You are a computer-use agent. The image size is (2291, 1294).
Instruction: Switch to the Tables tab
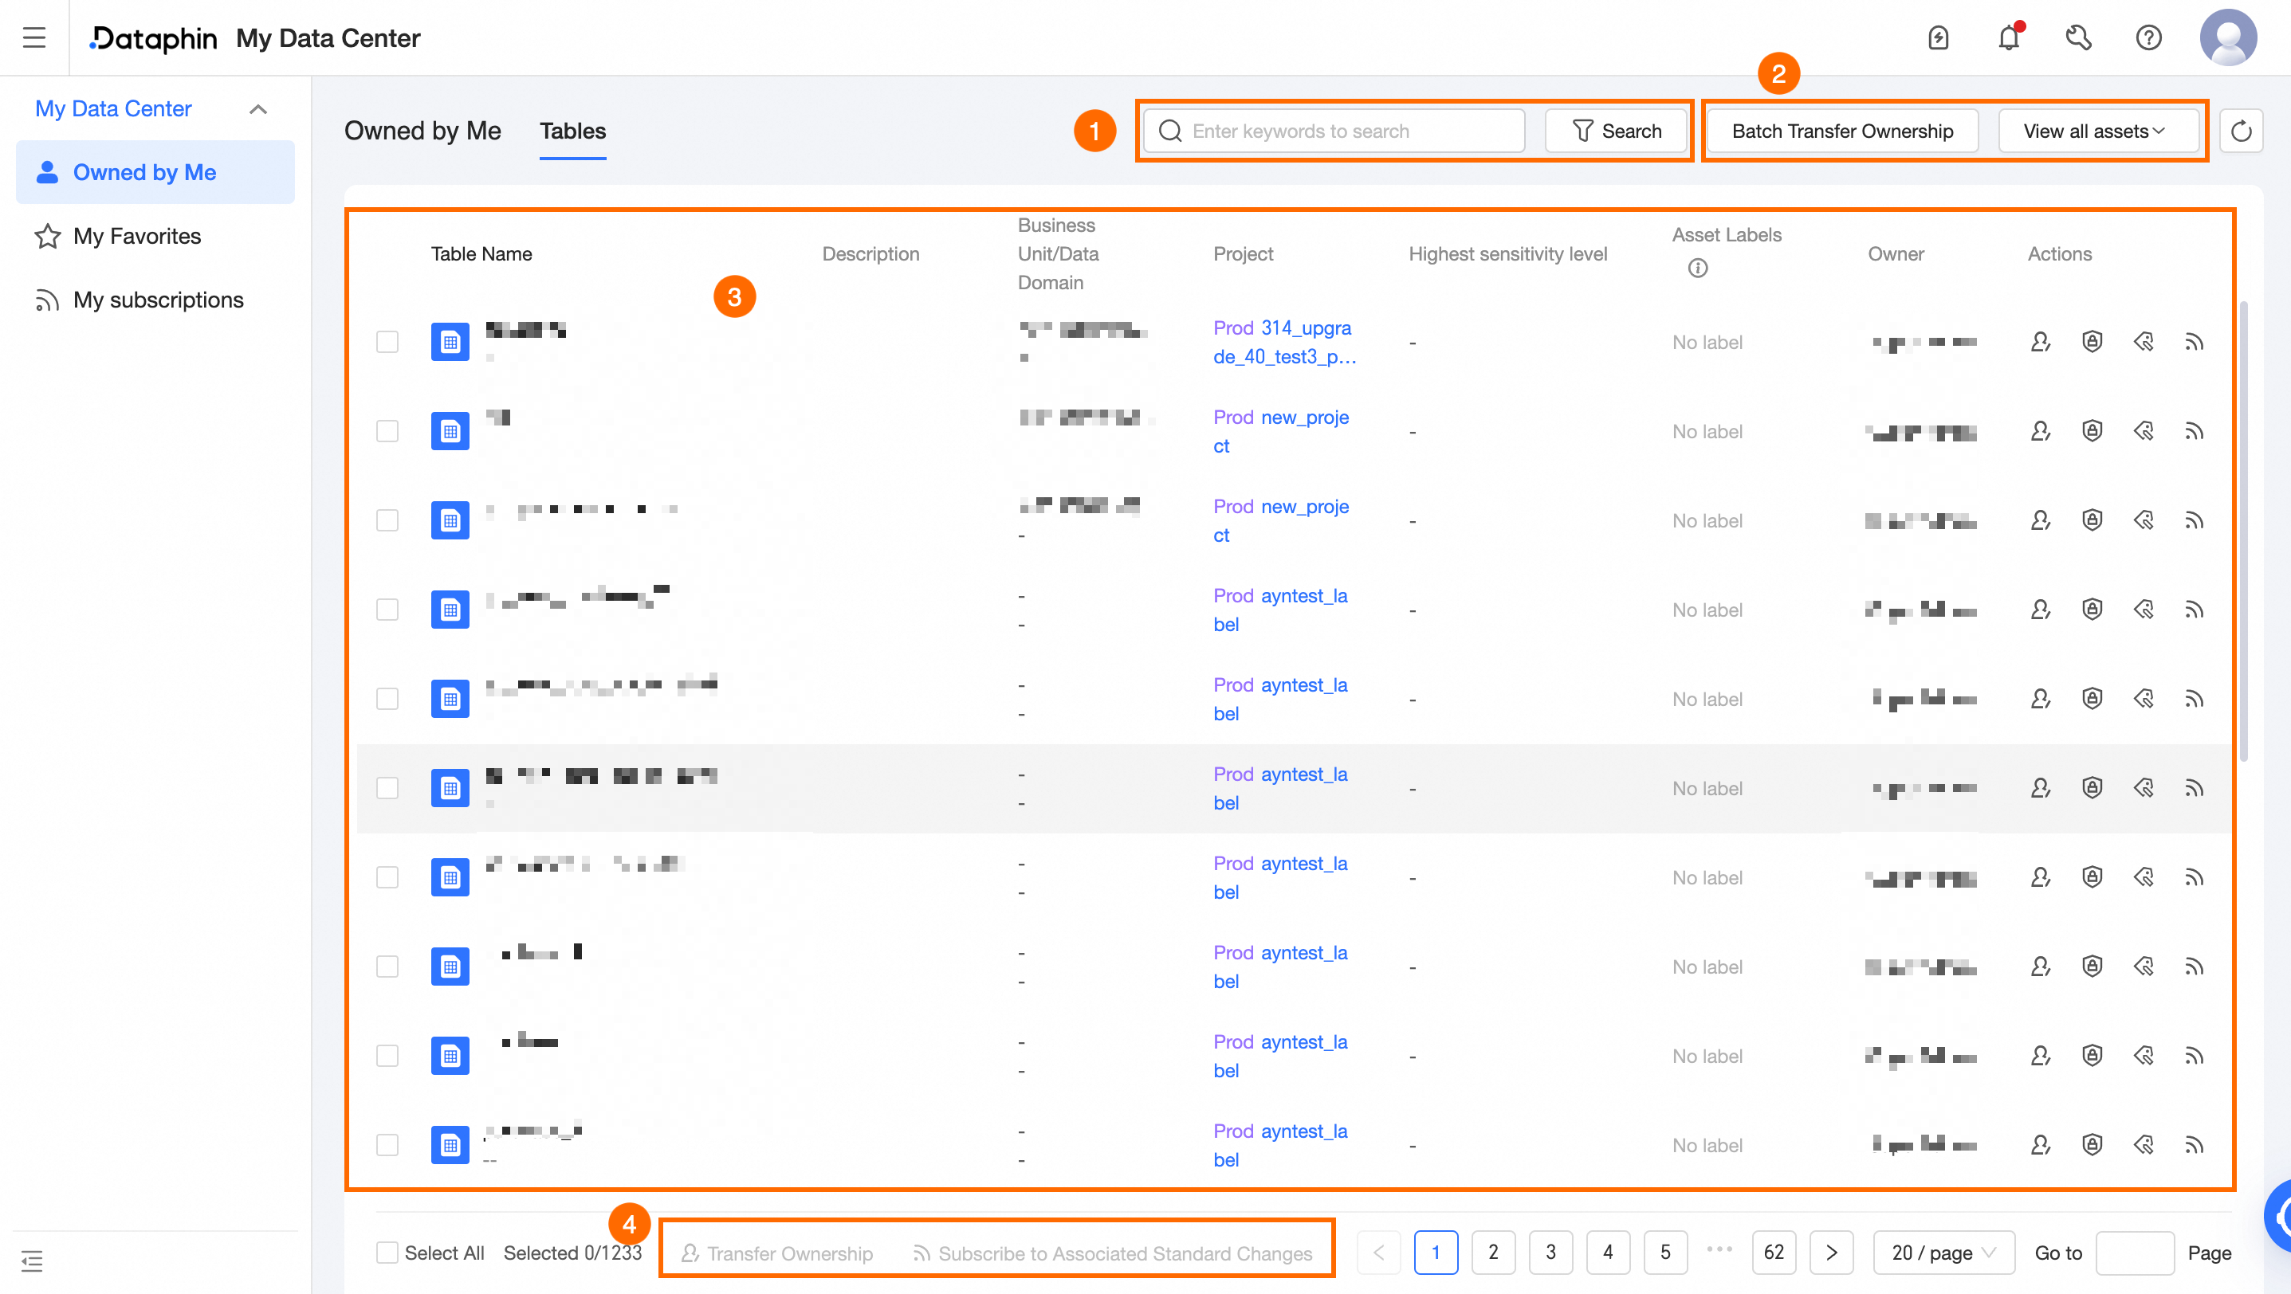(572, 131)
